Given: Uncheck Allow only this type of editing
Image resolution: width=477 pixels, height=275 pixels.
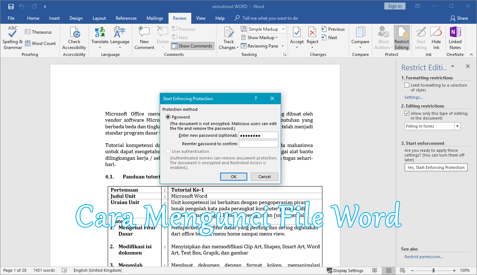Looking at the screenshot, I should (407, 113).
